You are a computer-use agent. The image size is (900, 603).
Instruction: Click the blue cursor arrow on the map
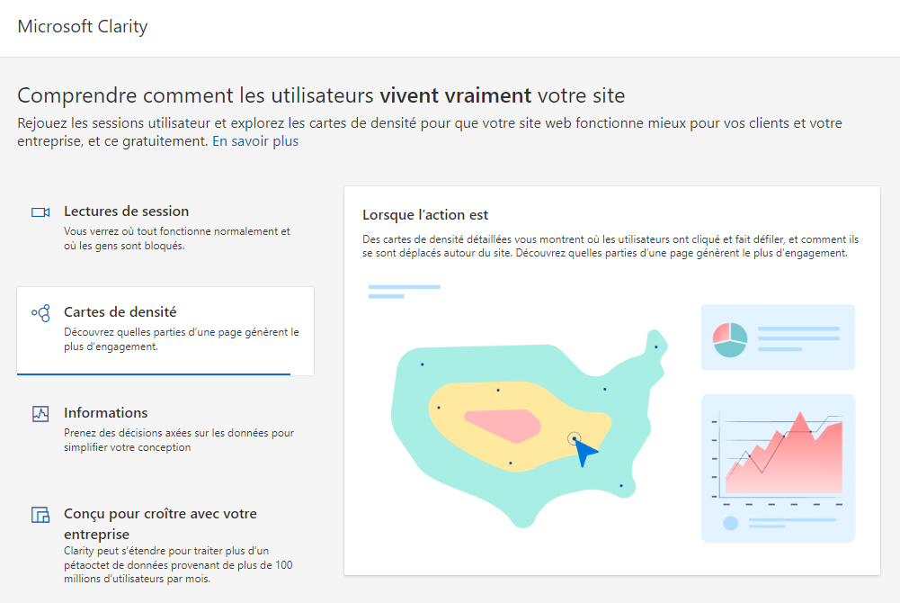tap(585, 452)
